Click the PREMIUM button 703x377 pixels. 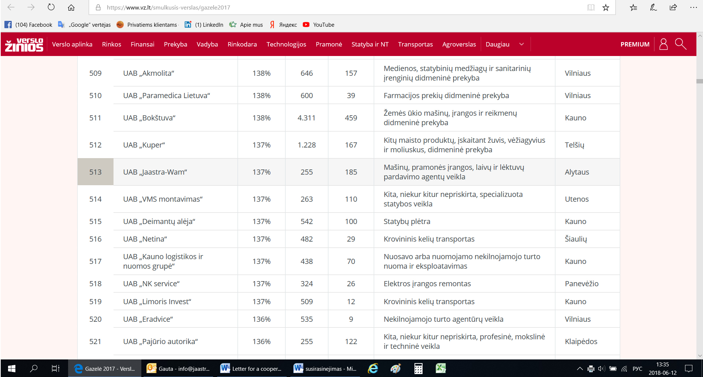(635, 44)
